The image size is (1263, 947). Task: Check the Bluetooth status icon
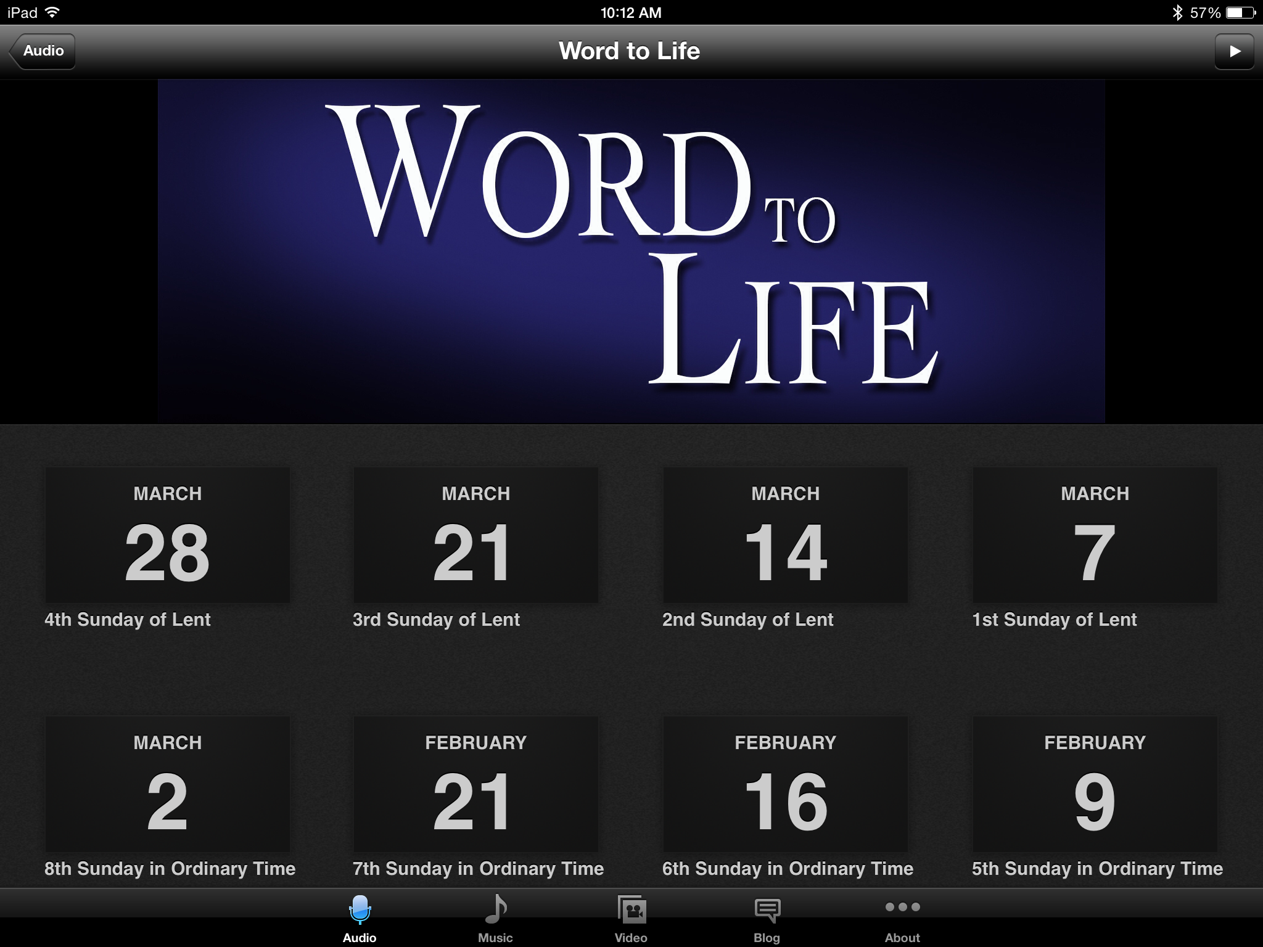pos(1177,12)
